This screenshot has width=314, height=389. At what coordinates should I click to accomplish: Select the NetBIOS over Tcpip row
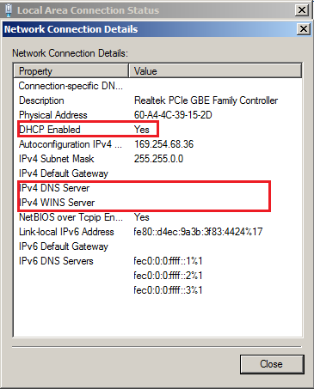157,217
